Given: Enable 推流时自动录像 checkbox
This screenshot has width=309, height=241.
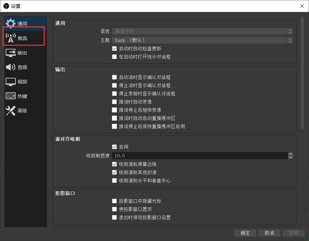Looking at the screenshot, I should 114,102.
